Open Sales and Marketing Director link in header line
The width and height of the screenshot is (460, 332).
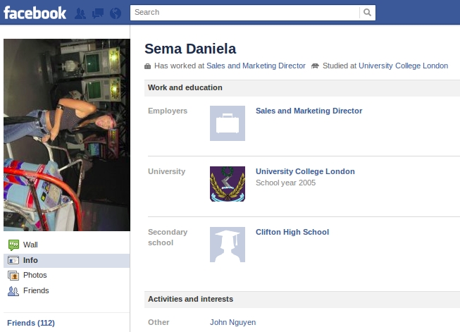click(x=256, y=66)
